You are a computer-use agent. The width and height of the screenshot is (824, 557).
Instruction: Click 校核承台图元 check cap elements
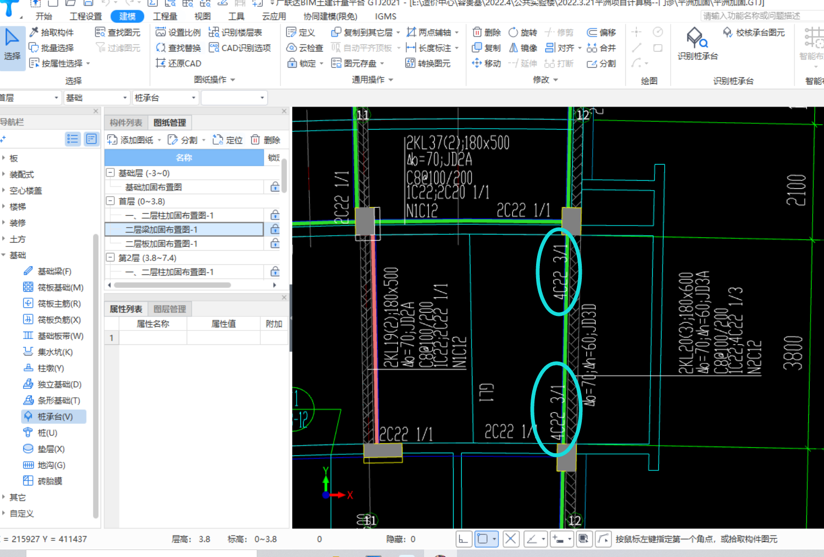click(x=753, y=32)
